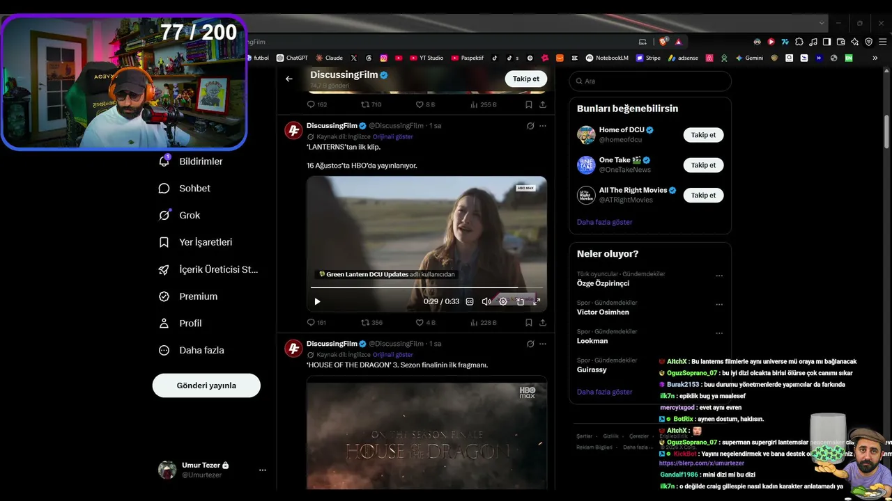
Task: Open the Sohbet chat bubble icon
Action: 164,188
